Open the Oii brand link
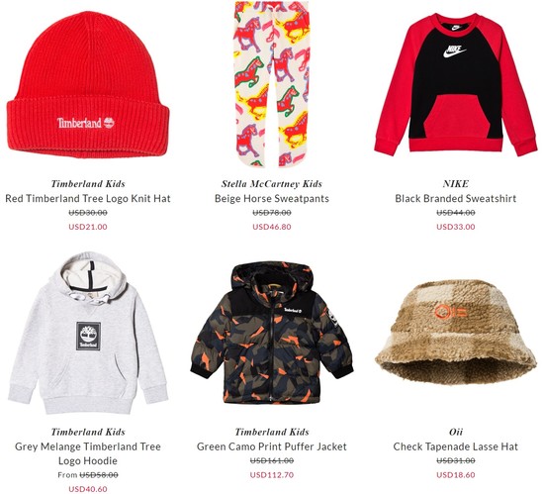 [x=456, y=432]
